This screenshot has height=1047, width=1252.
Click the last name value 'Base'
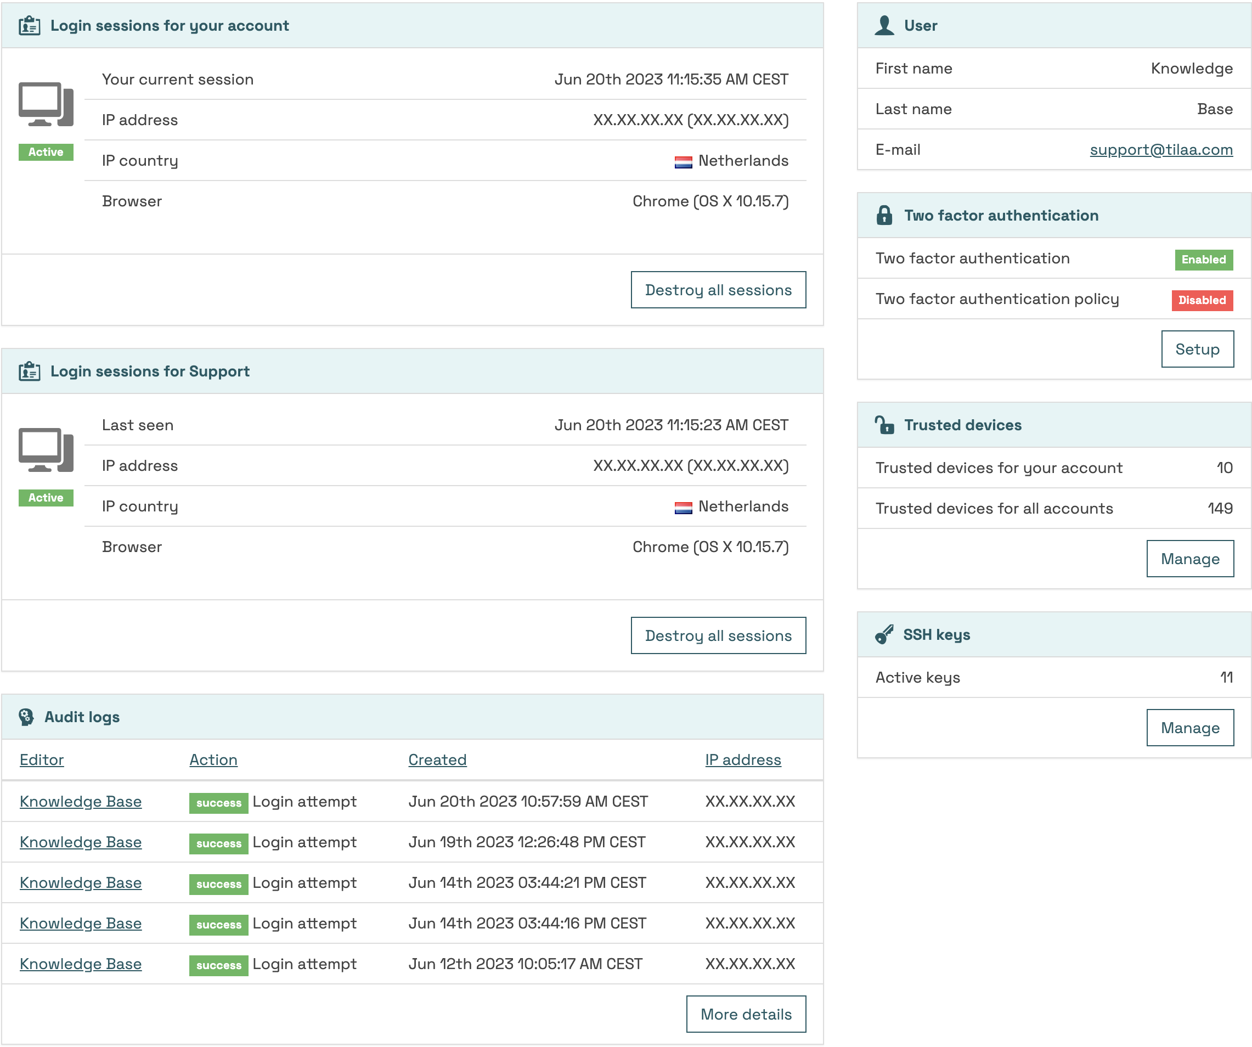click(x=1215, y=109)
